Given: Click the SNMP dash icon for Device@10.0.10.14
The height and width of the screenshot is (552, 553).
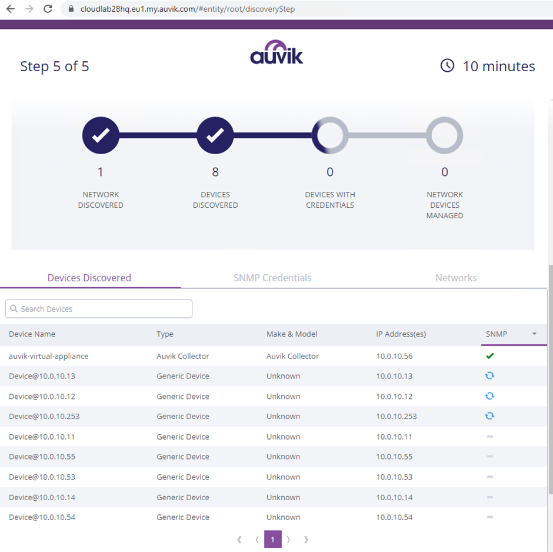Looking at the screenshot, I should pyautogui.click(x=490, y=497).
